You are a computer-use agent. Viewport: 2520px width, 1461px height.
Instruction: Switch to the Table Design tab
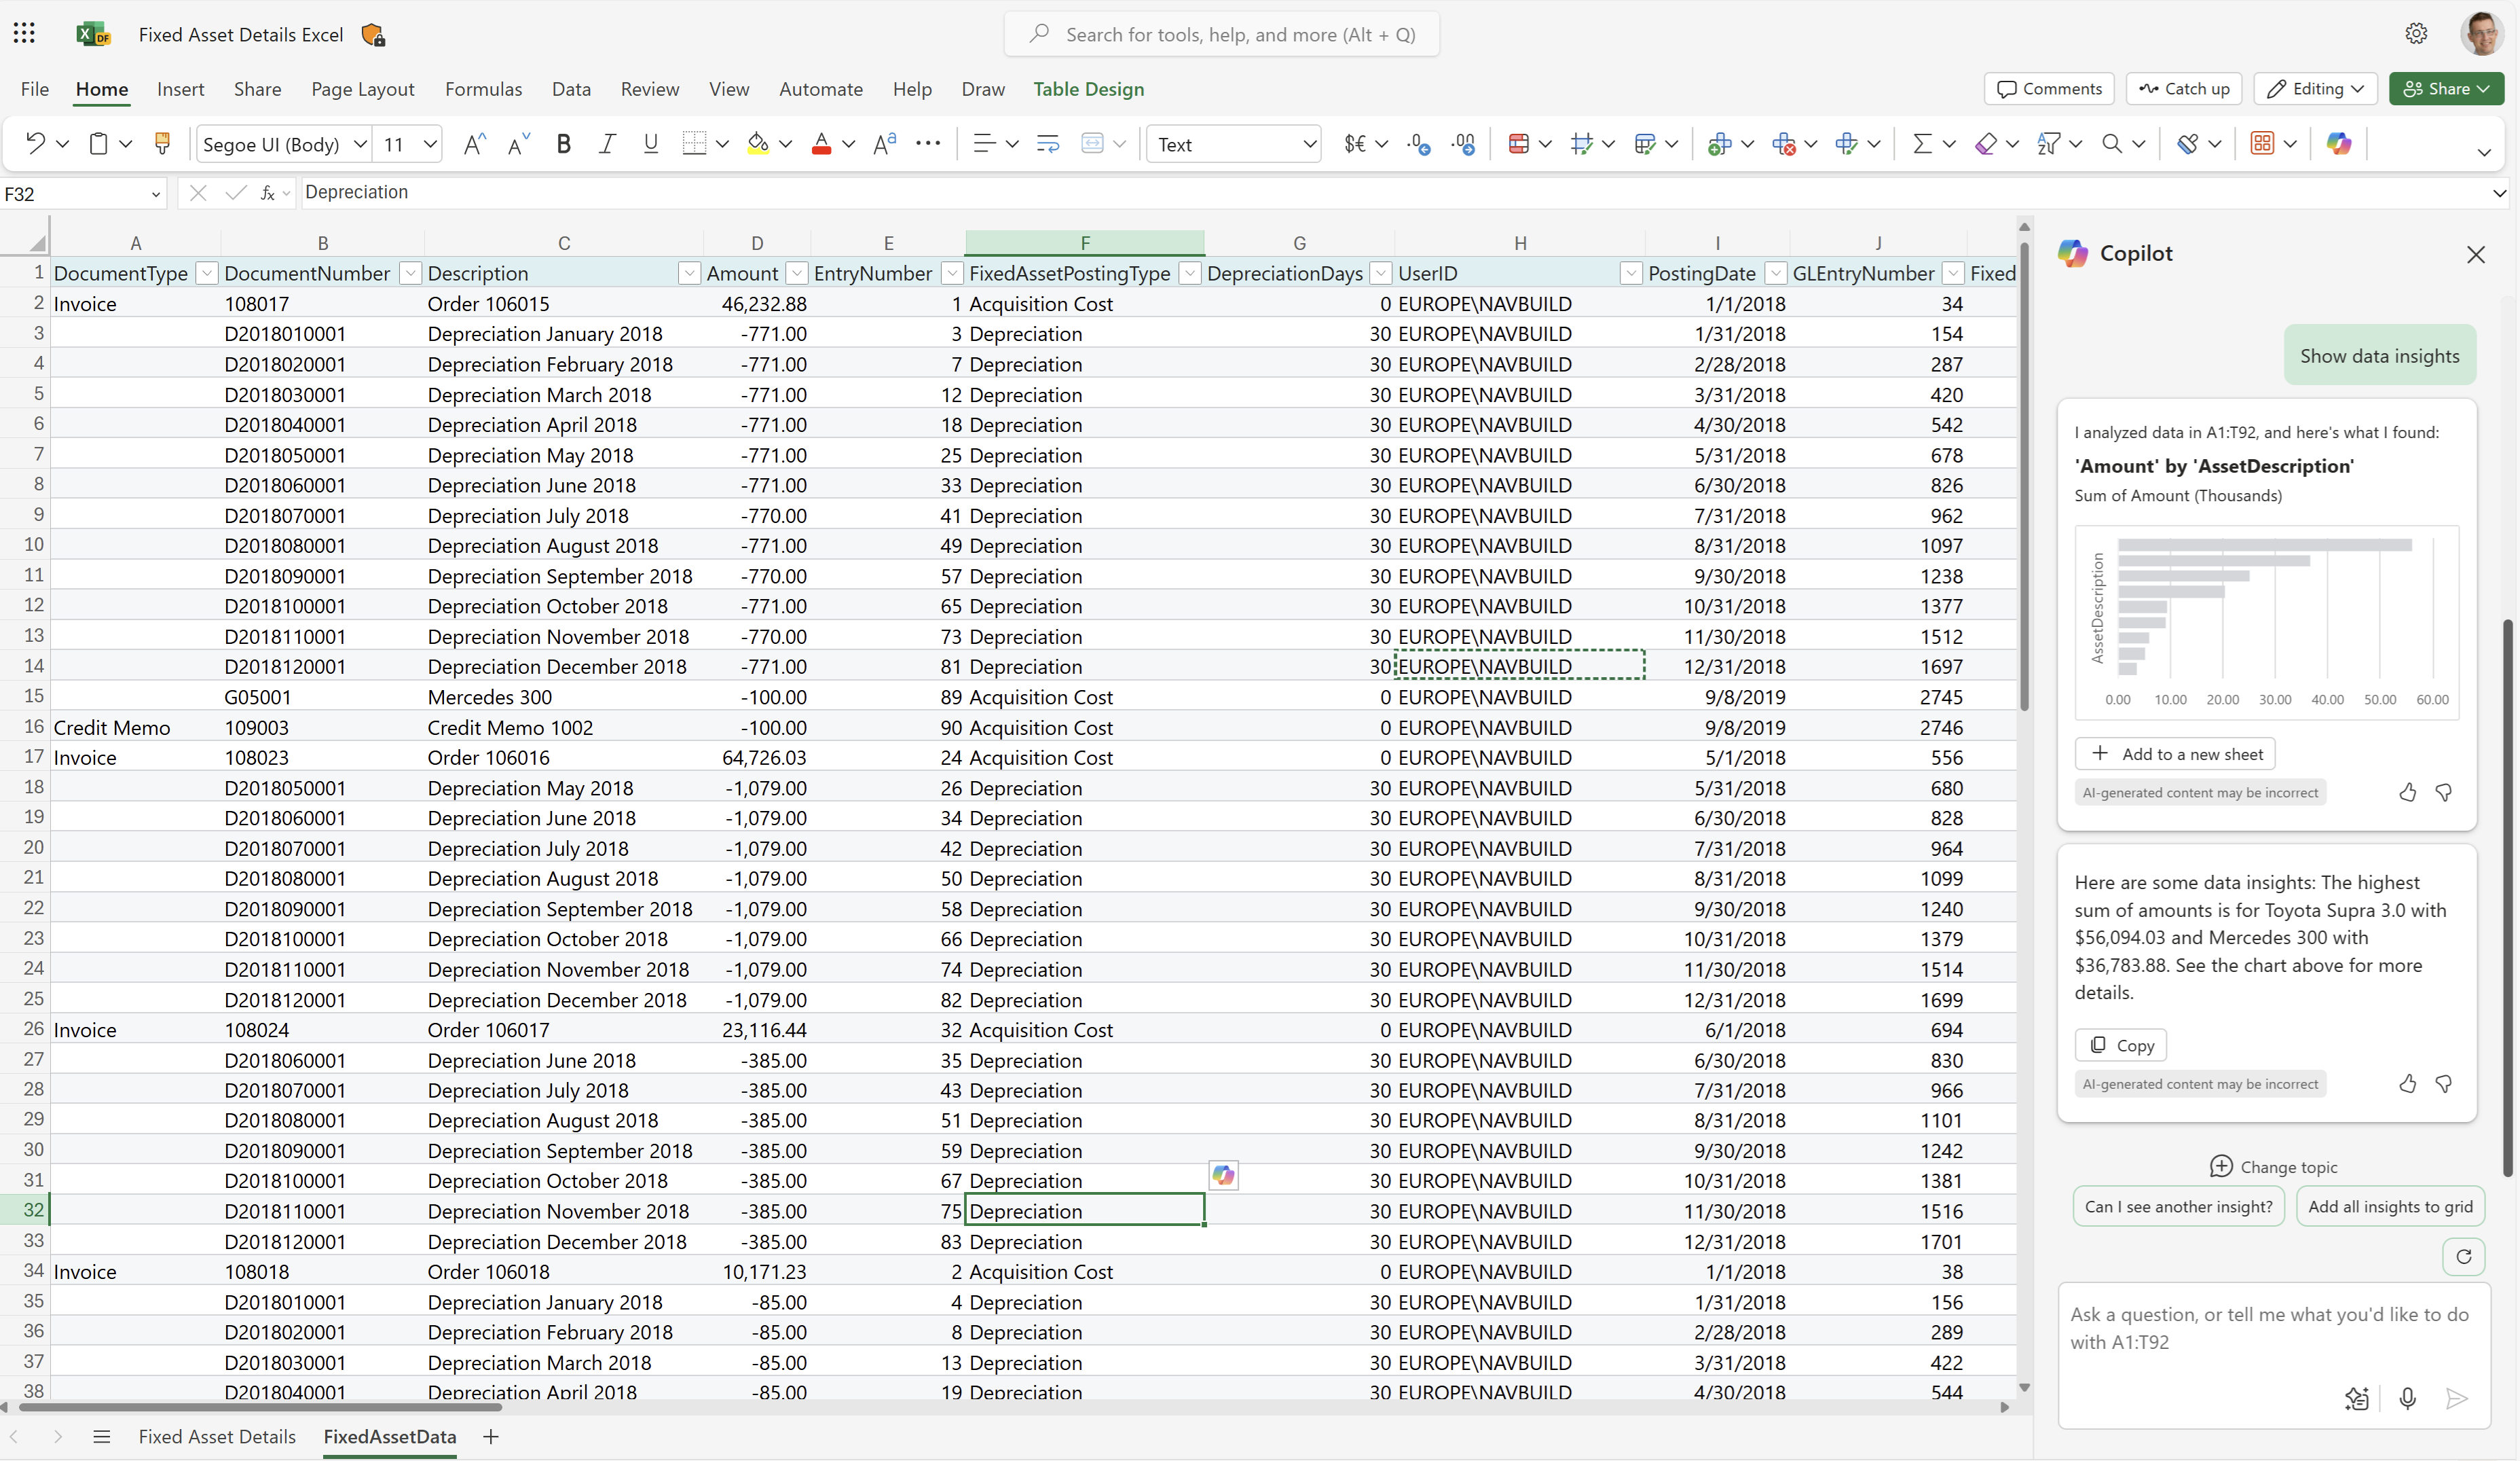click(1089, 89)
